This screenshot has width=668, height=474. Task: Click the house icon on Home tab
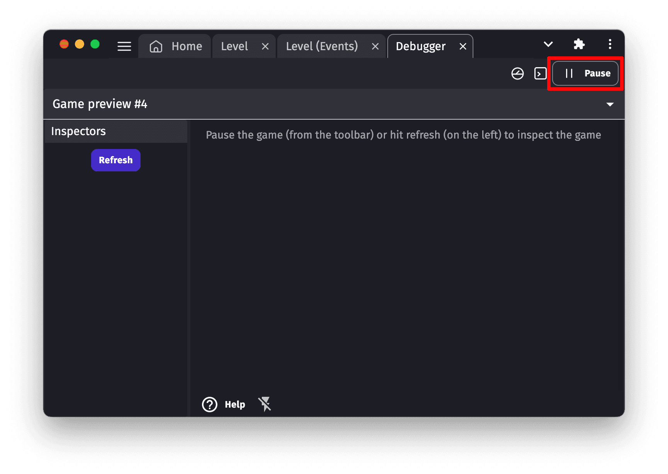click(x=156, y=46)
